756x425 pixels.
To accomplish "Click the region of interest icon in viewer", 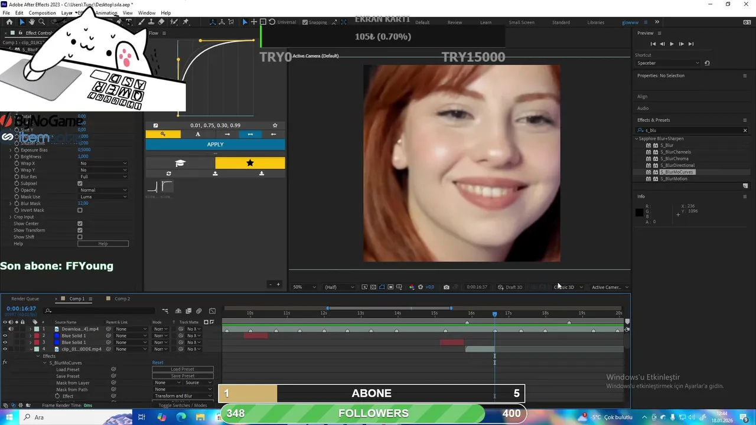I will pyautogui.click(x=390, y=287).
